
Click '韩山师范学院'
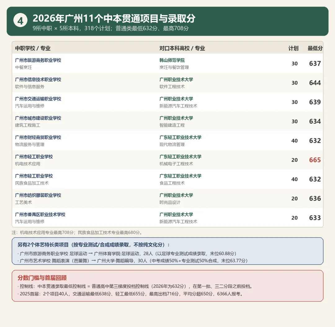coord(172,60)
